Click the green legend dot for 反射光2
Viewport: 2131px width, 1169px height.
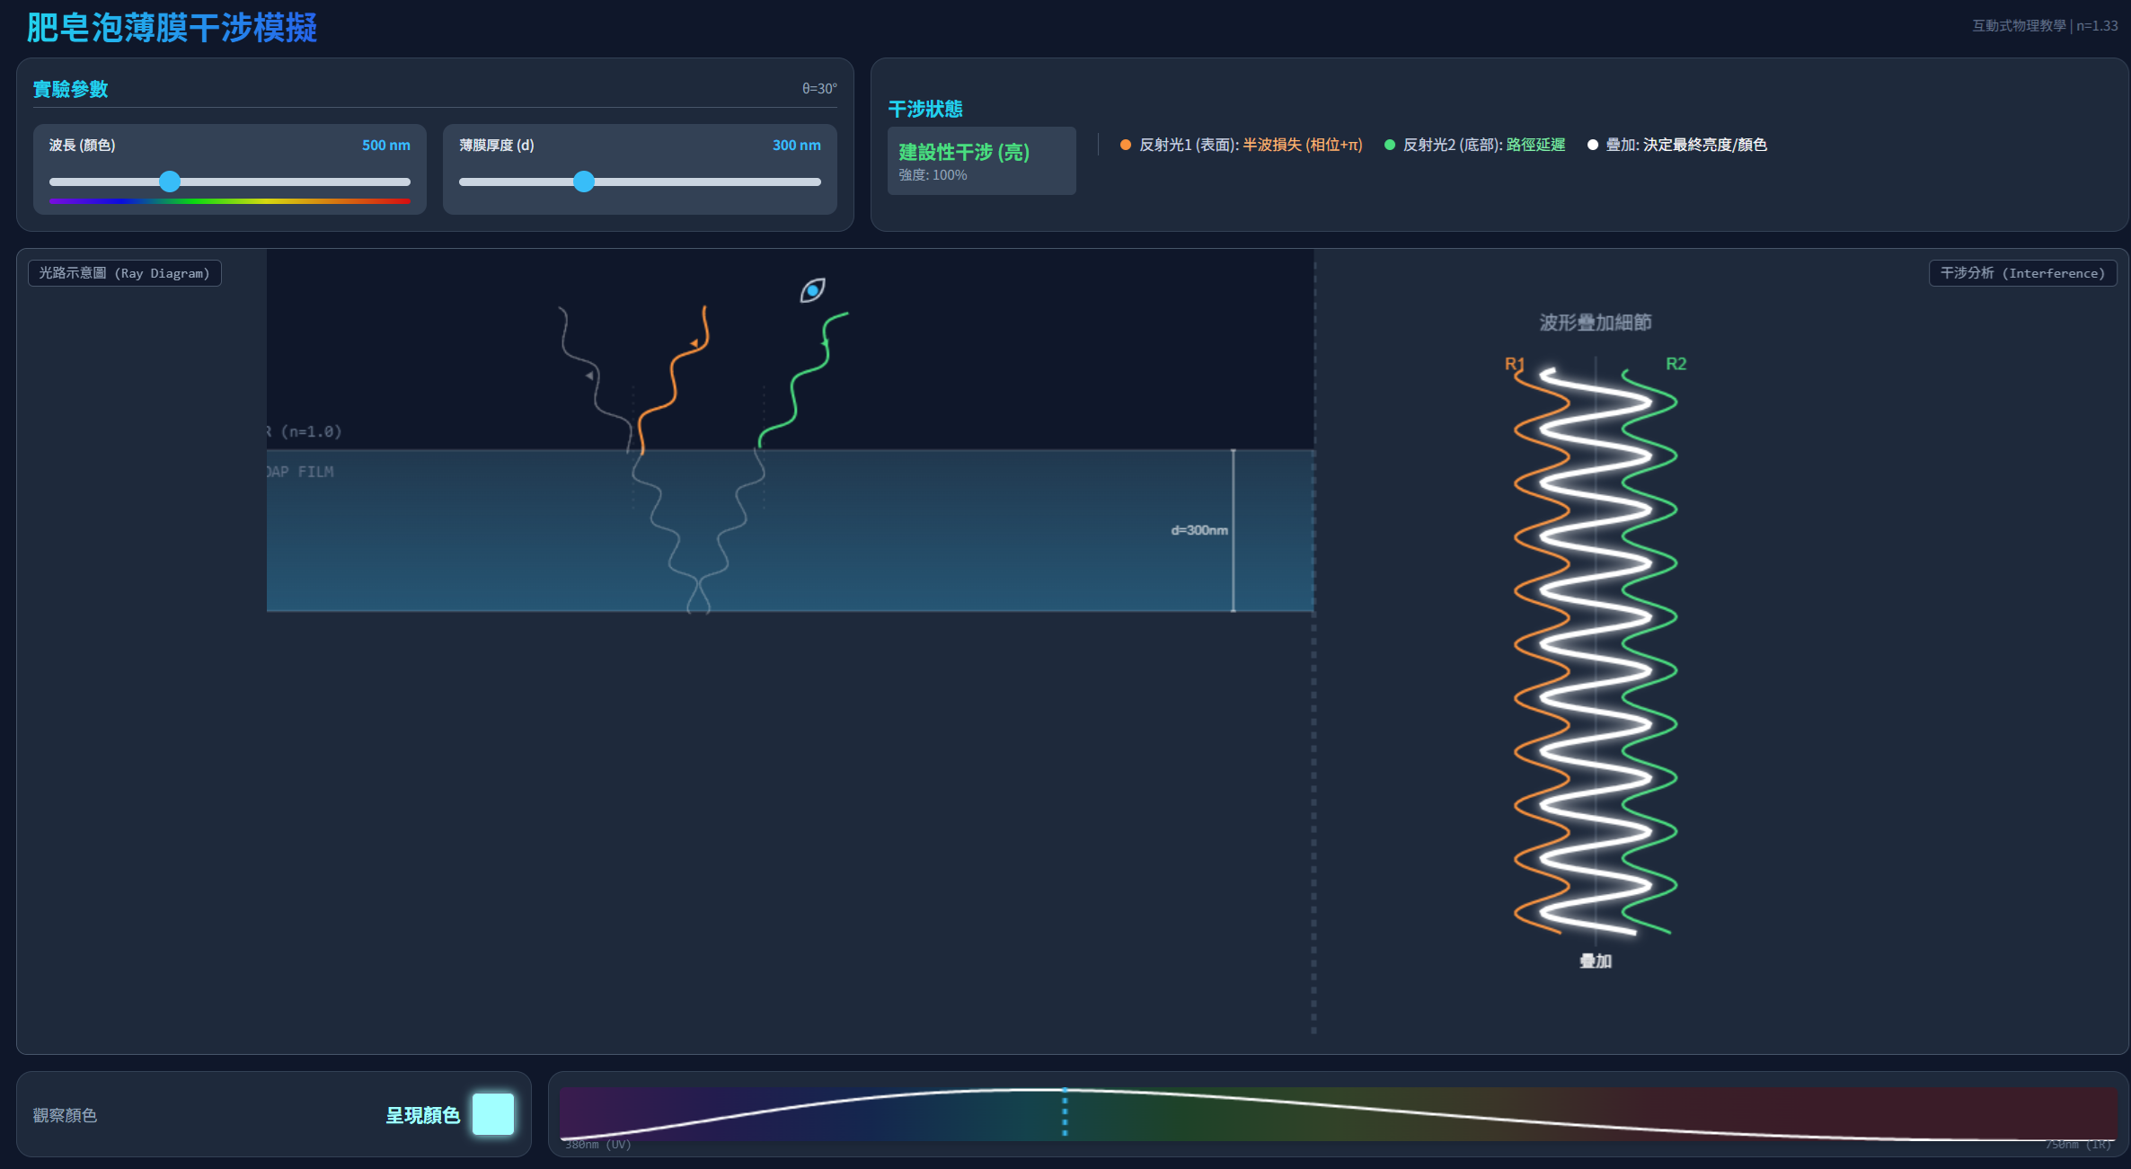coord(1389,145)
